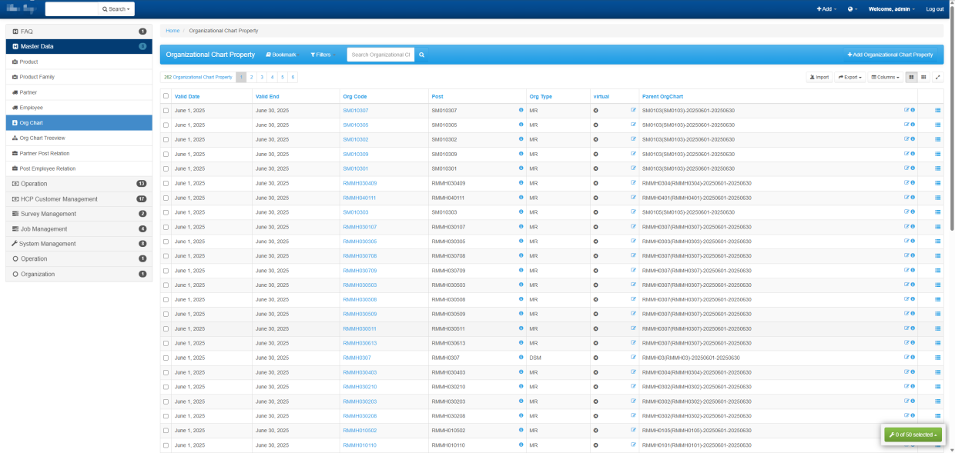Show Parent OrgChart info for SM010302 row
This screenshot has height=453, width=955.
(913, 139)
